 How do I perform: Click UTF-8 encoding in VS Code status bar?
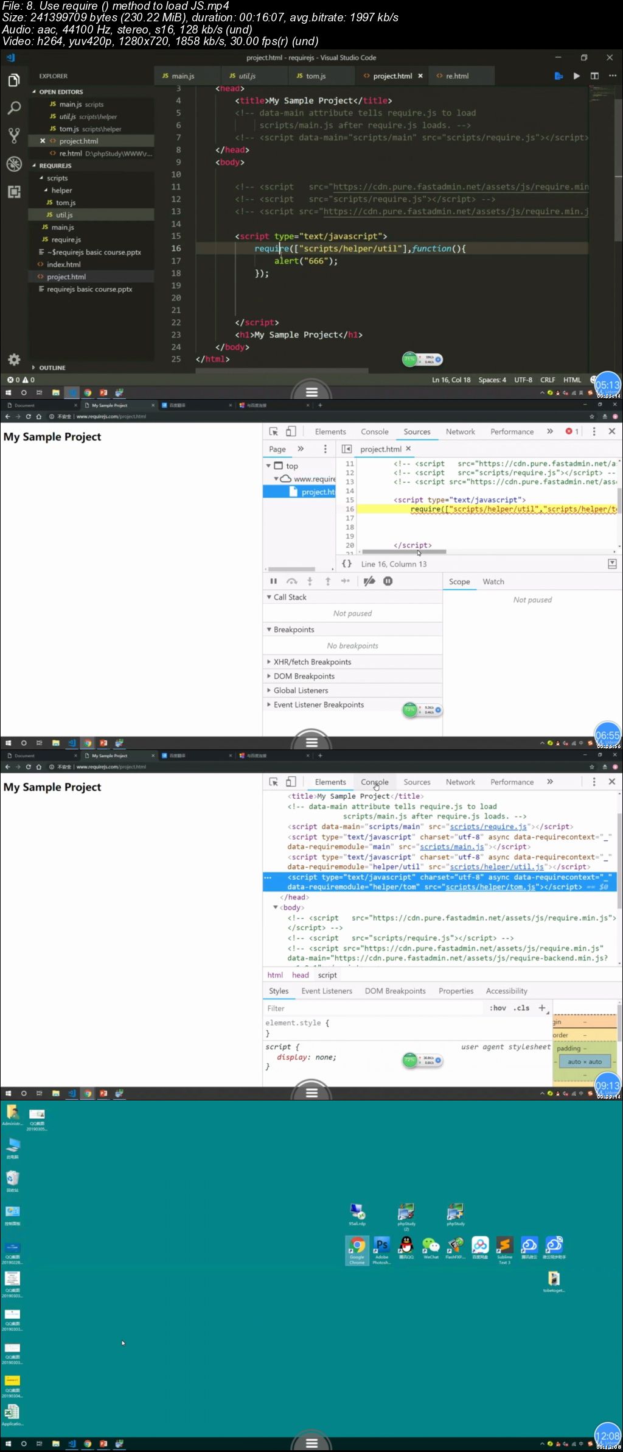coord(523,380)
